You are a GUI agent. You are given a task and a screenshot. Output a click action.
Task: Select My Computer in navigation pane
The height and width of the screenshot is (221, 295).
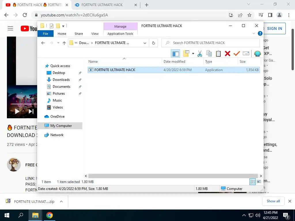(60, 126)
